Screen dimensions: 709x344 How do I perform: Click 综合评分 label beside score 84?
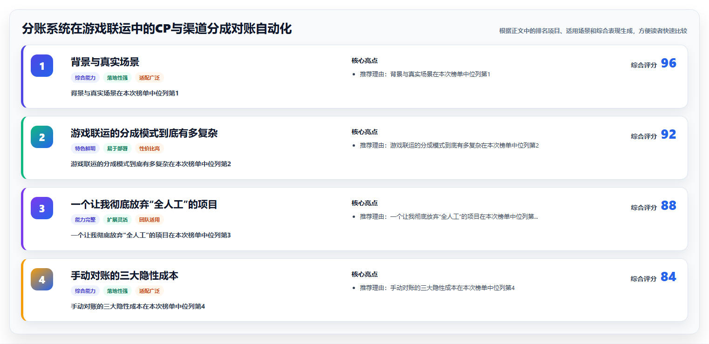pos(644,279)
